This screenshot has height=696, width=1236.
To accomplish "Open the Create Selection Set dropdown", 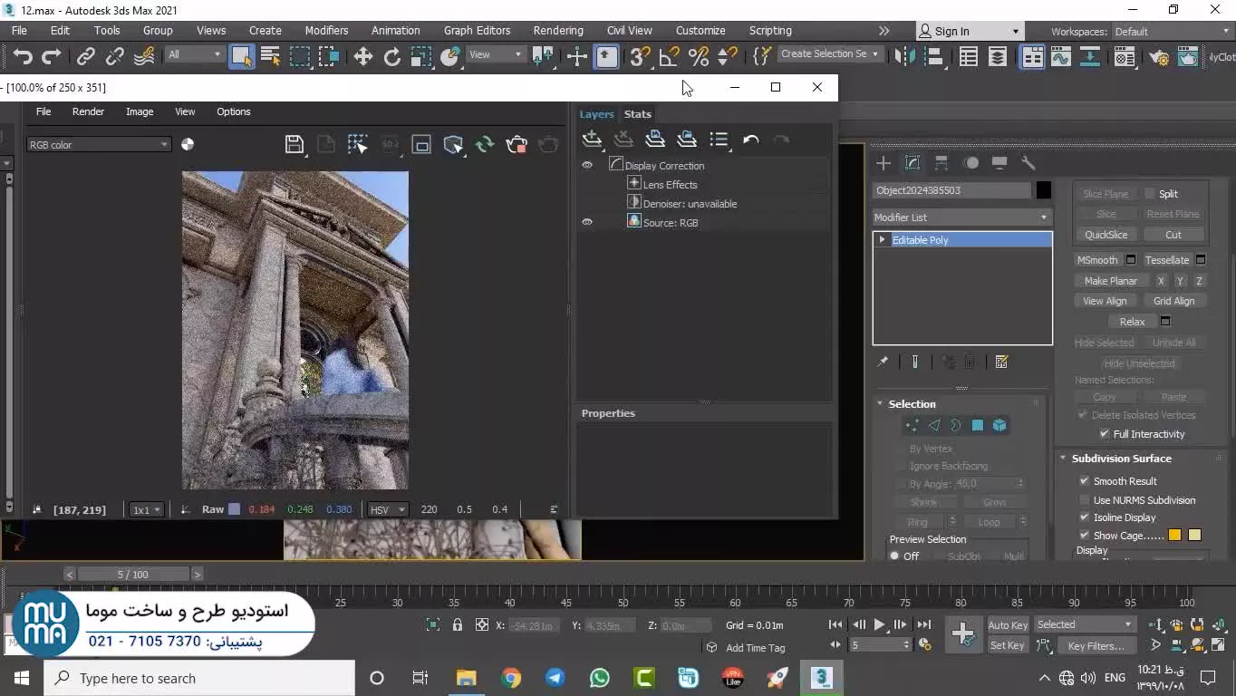I will 829,54.
